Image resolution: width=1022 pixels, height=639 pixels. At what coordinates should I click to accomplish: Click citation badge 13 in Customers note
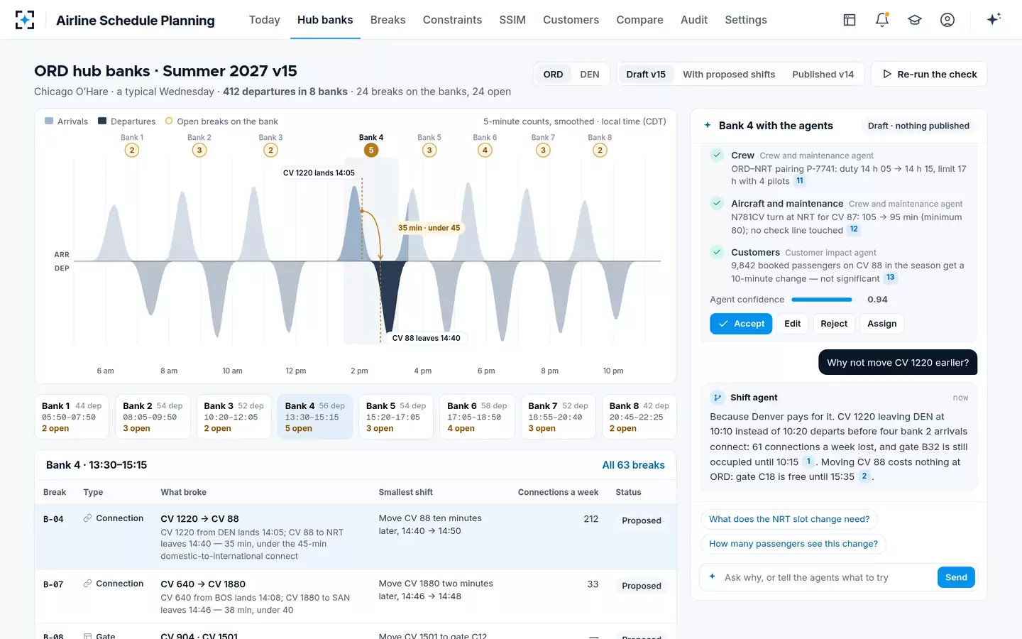[890, 278]
